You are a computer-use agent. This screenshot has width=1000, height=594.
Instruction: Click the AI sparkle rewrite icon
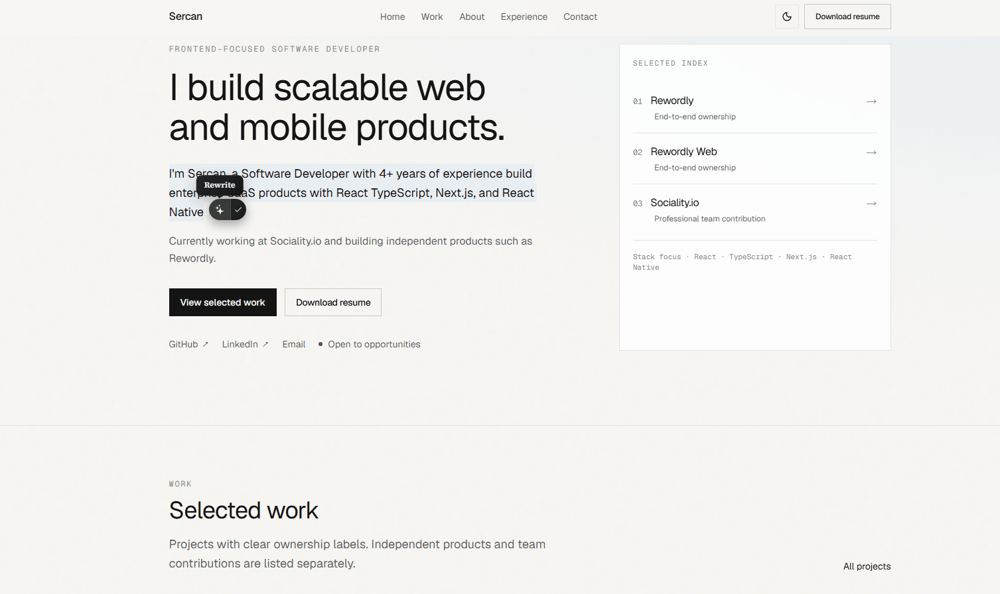tap(220, 209)
